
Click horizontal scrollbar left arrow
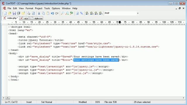(x=4, y=98)
